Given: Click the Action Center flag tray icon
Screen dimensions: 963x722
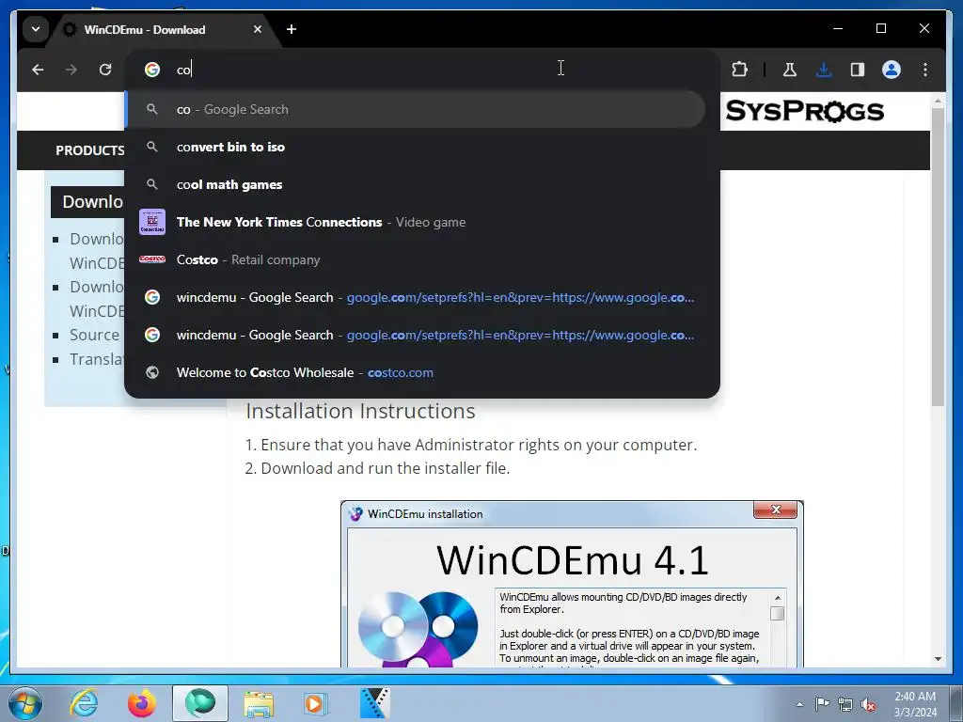Looking at the screenshot, I should tap(822, 703).
